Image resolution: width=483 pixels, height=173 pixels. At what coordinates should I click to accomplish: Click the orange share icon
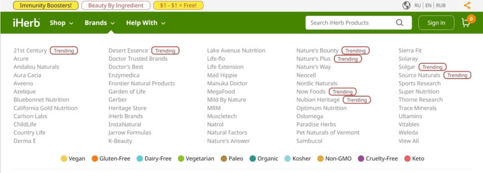coord(467,5)
